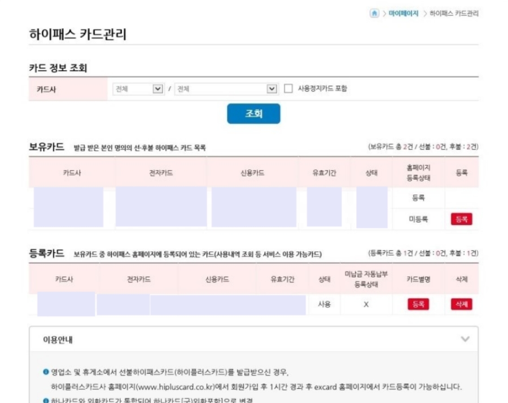Click red 등록 button in 미등록 row

click(461, 219)
